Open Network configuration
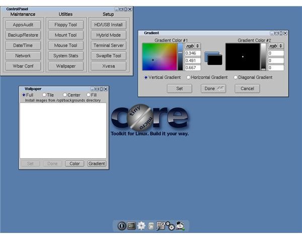302x235 pixels. tap(23, 56)
